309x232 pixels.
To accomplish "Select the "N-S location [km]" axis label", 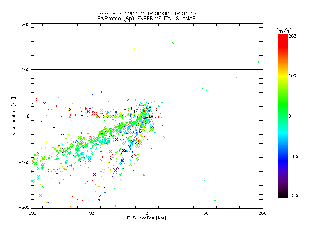I will coord(14,116).
